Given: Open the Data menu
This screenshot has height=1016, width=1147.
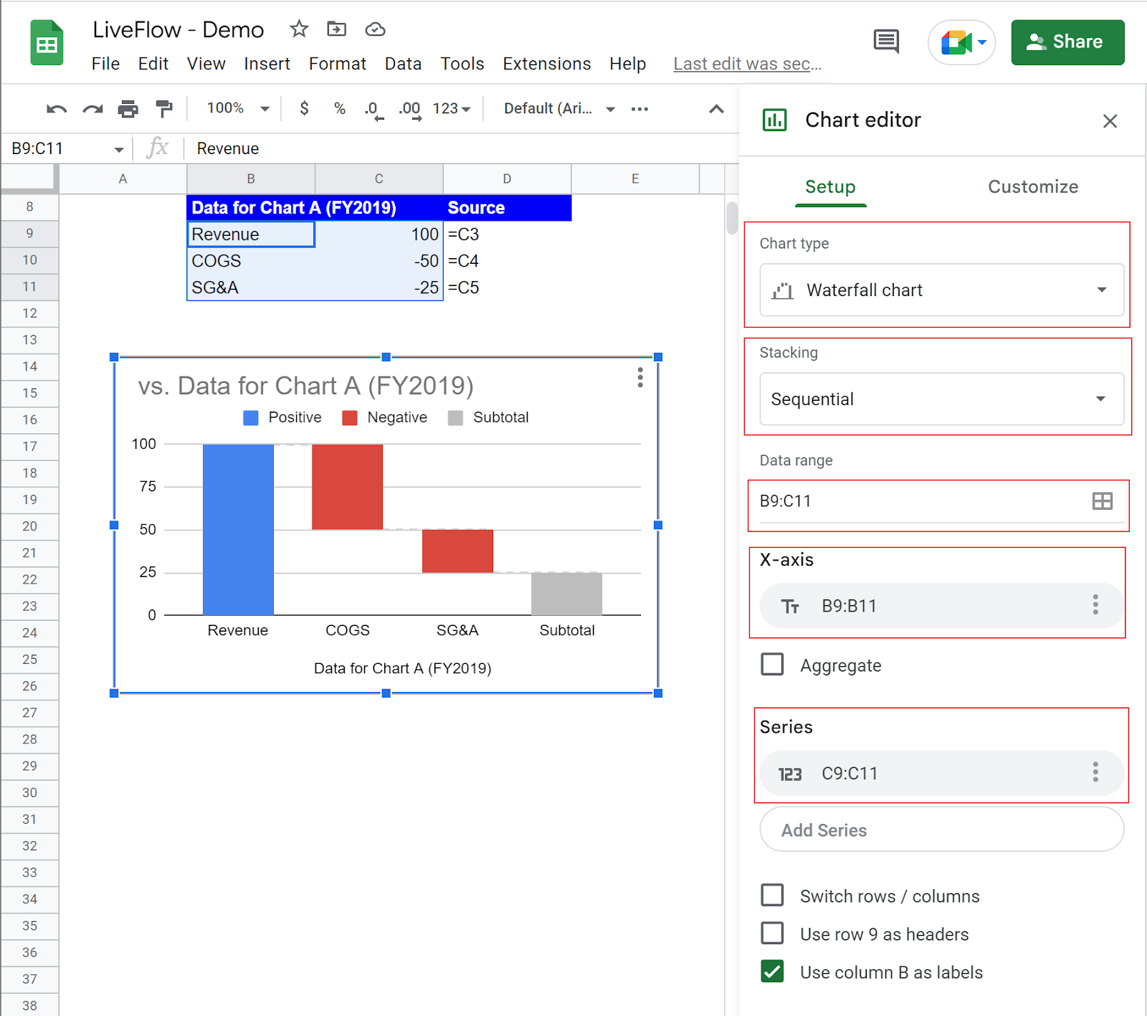Looking at the screenshot, I should click(x=403, y=64).
